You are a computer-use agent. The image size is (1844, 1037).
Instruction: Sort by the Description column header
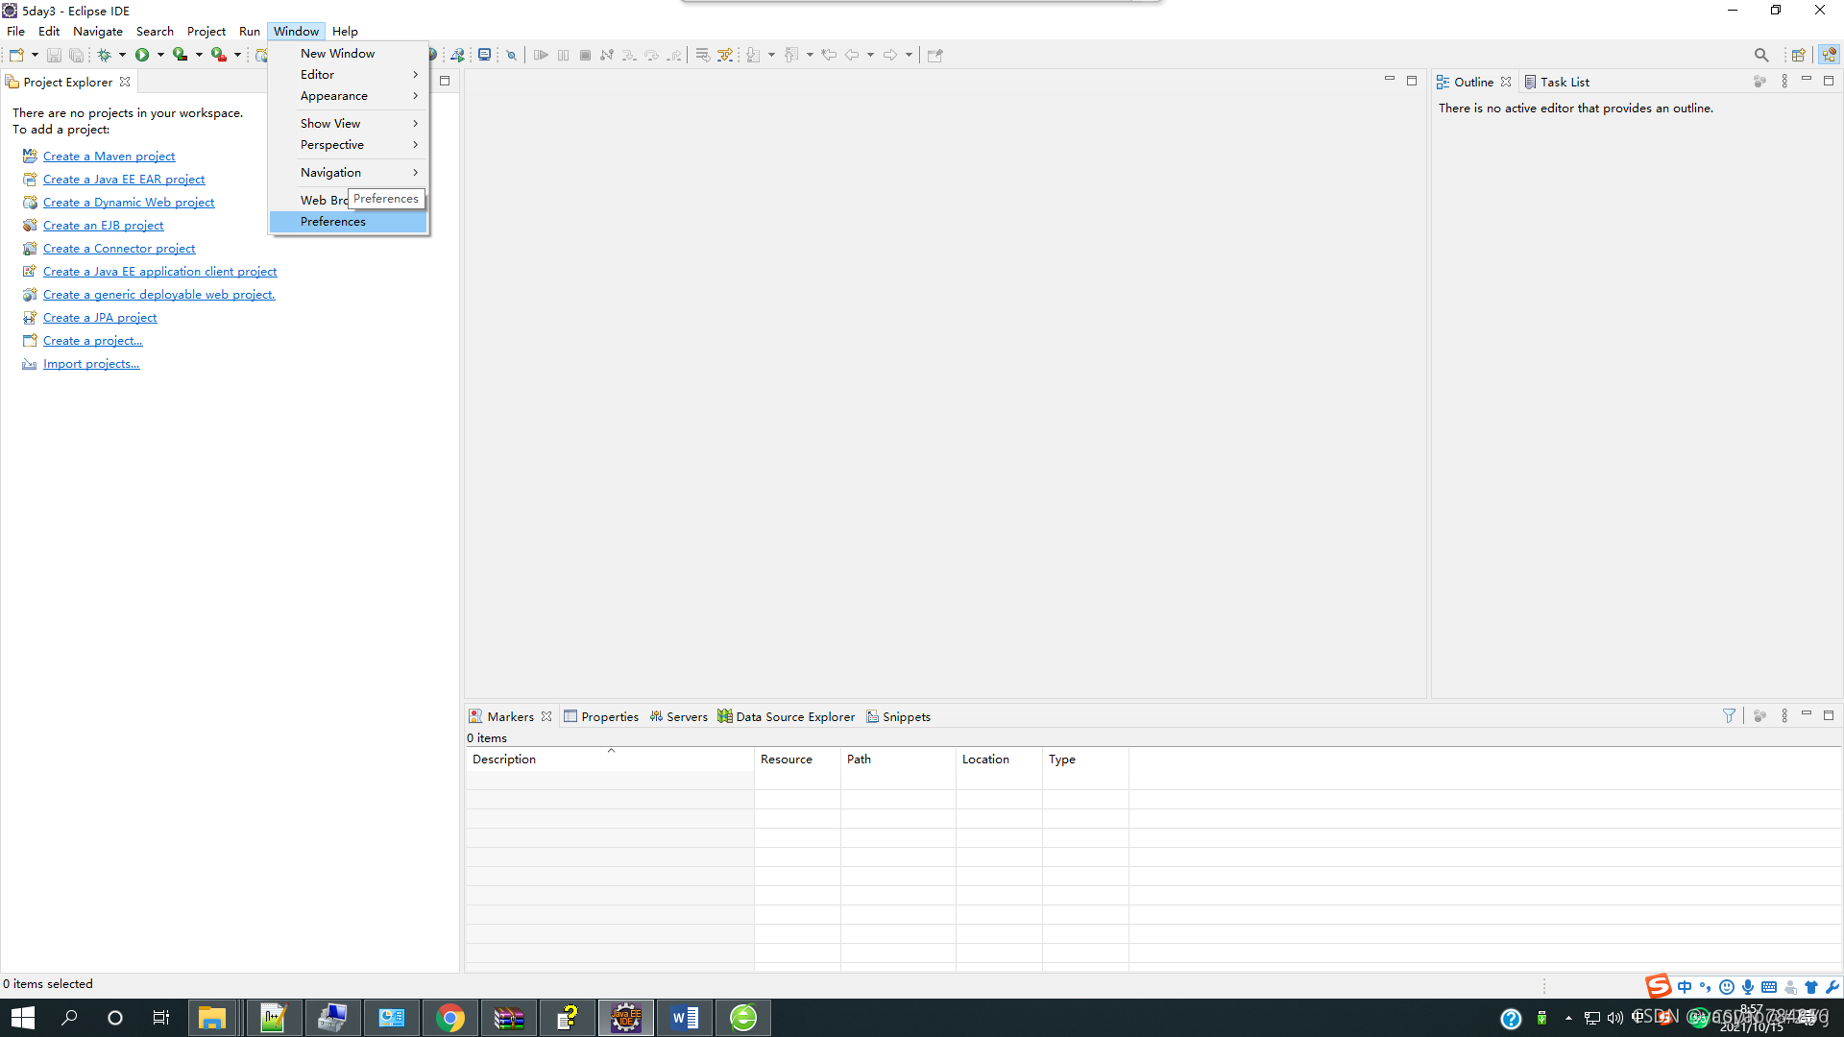pos(504,760)
